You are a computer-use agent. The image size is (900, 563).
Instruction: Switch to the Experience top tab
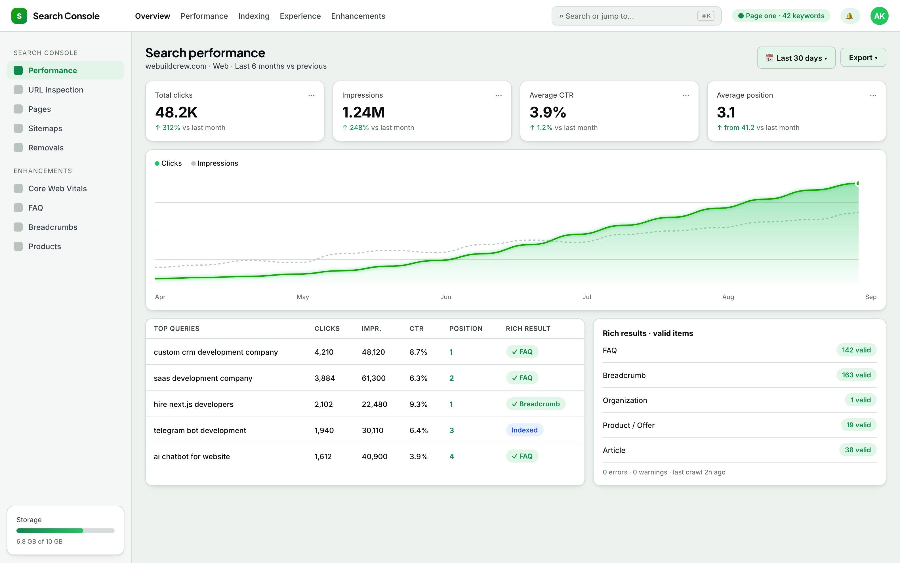click(x=300, y=16)
